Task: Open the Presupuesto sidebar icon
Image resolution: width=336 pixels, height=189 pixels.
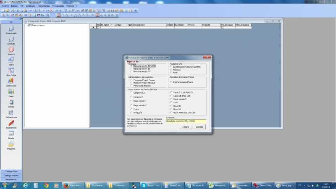Action: click(x=11, y=29)
